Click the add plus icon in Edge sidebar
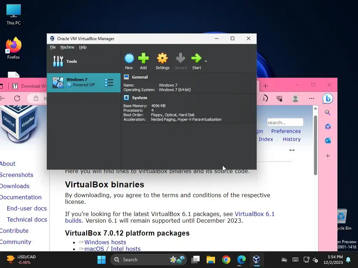 328,156
